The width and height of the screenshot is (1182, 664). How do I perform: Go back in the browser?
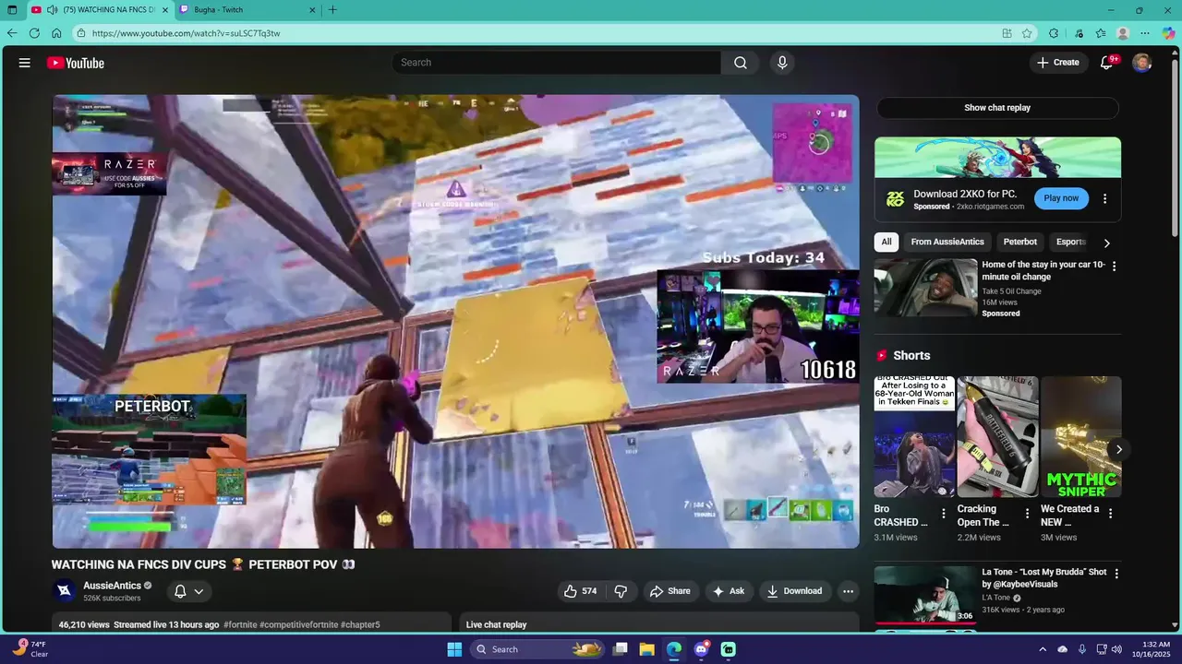pyautogui.click(x=12, y=33)
